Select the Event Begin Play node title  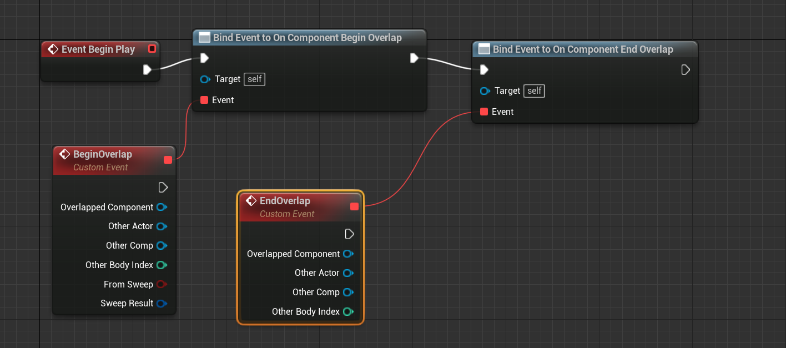(98, 49)
